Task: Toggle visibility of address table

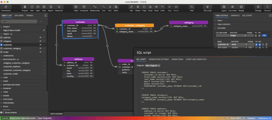Action: point(40,38)
